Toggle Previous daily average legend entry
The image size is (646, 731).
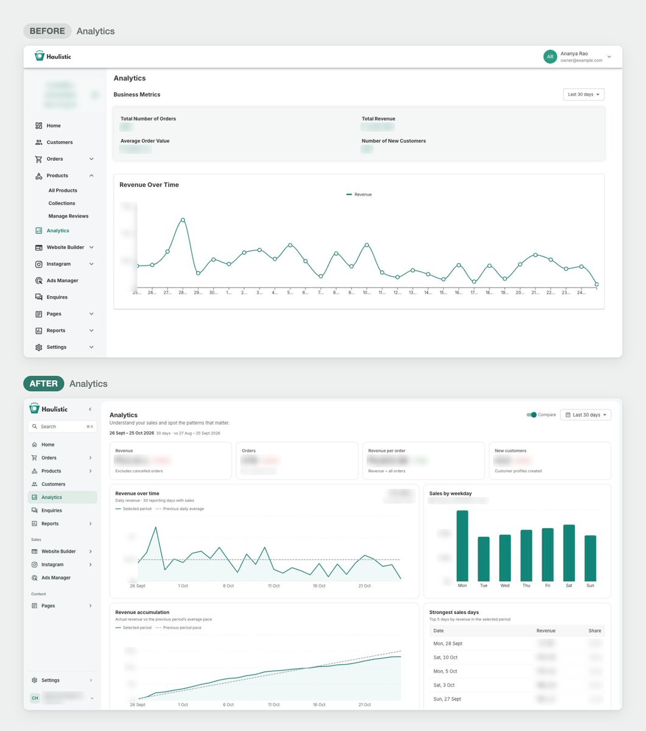pyautogui.click(x=180, y=509)
